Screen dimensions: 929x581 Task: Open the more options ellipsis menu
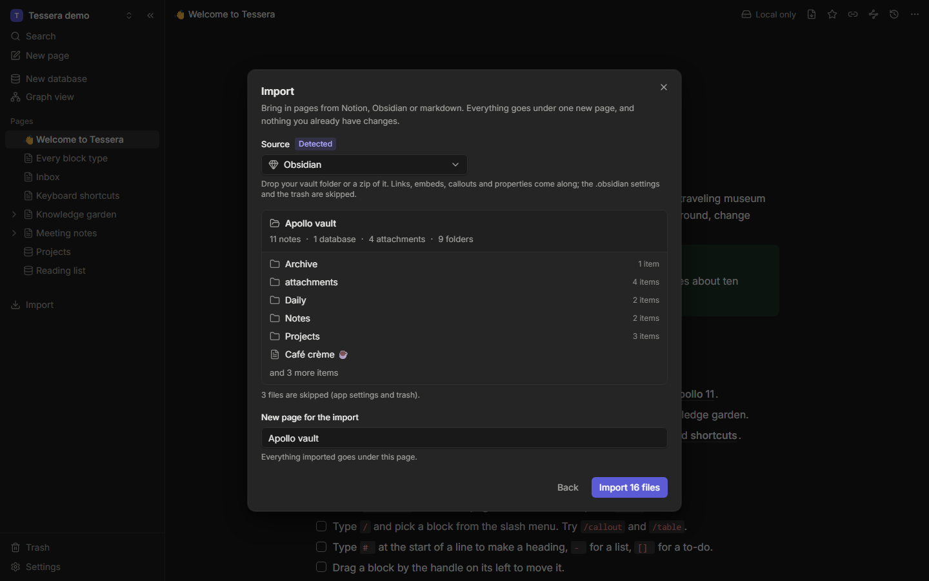[915, 14]
